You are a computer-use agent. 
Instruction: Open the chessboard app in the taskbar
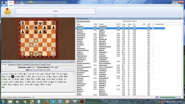[75, 102]
